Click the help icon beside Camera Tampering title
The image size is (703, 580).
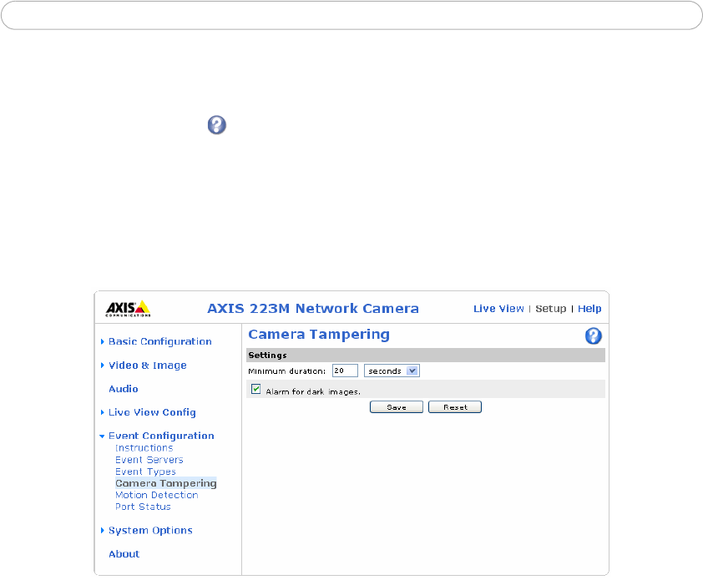click(x=593, y=335)
